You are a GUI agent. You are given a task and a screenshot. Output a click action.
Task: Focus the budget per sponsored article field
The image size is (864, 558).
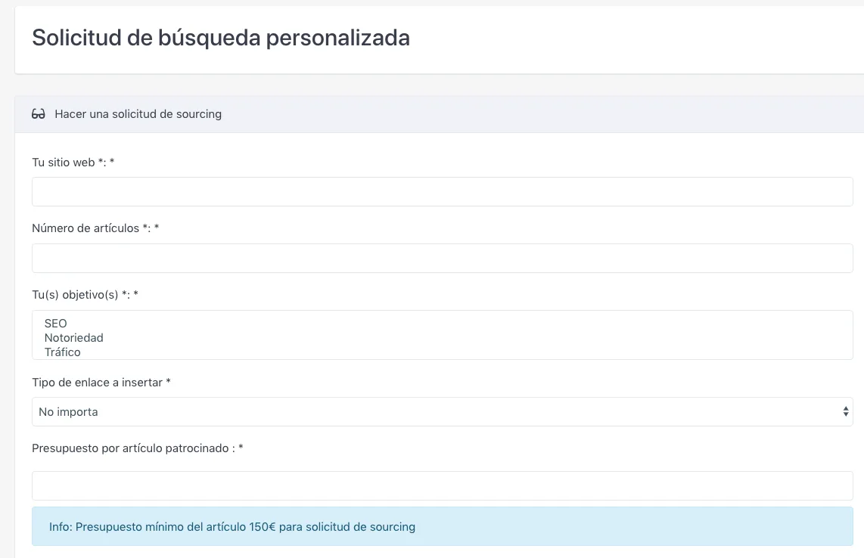[x=442, y=486]
